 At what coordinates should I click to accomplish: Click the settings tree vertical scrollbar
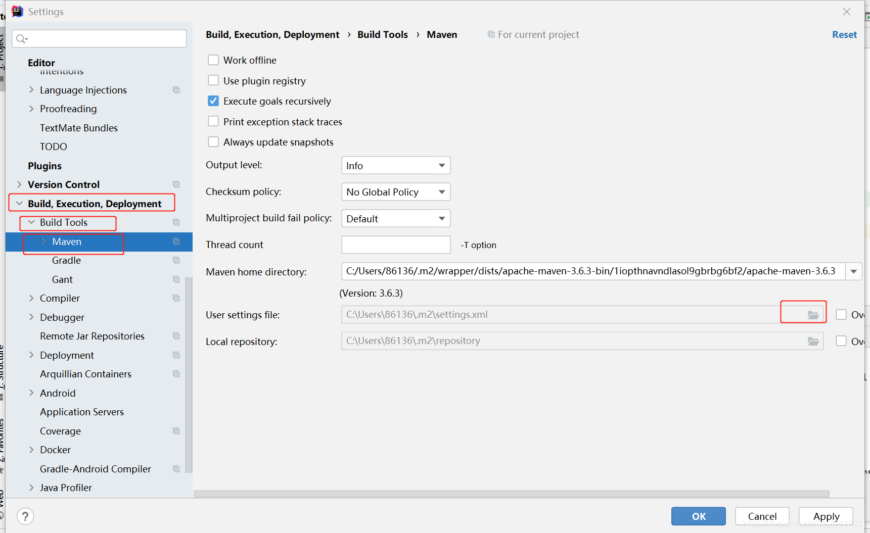coord(189,375)
